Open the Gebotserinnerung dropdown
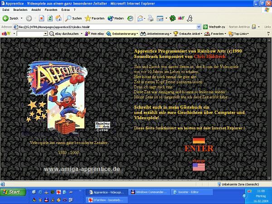Image resolution: width=272 pixels, height=204 pixels. click(x=122, y=34)
